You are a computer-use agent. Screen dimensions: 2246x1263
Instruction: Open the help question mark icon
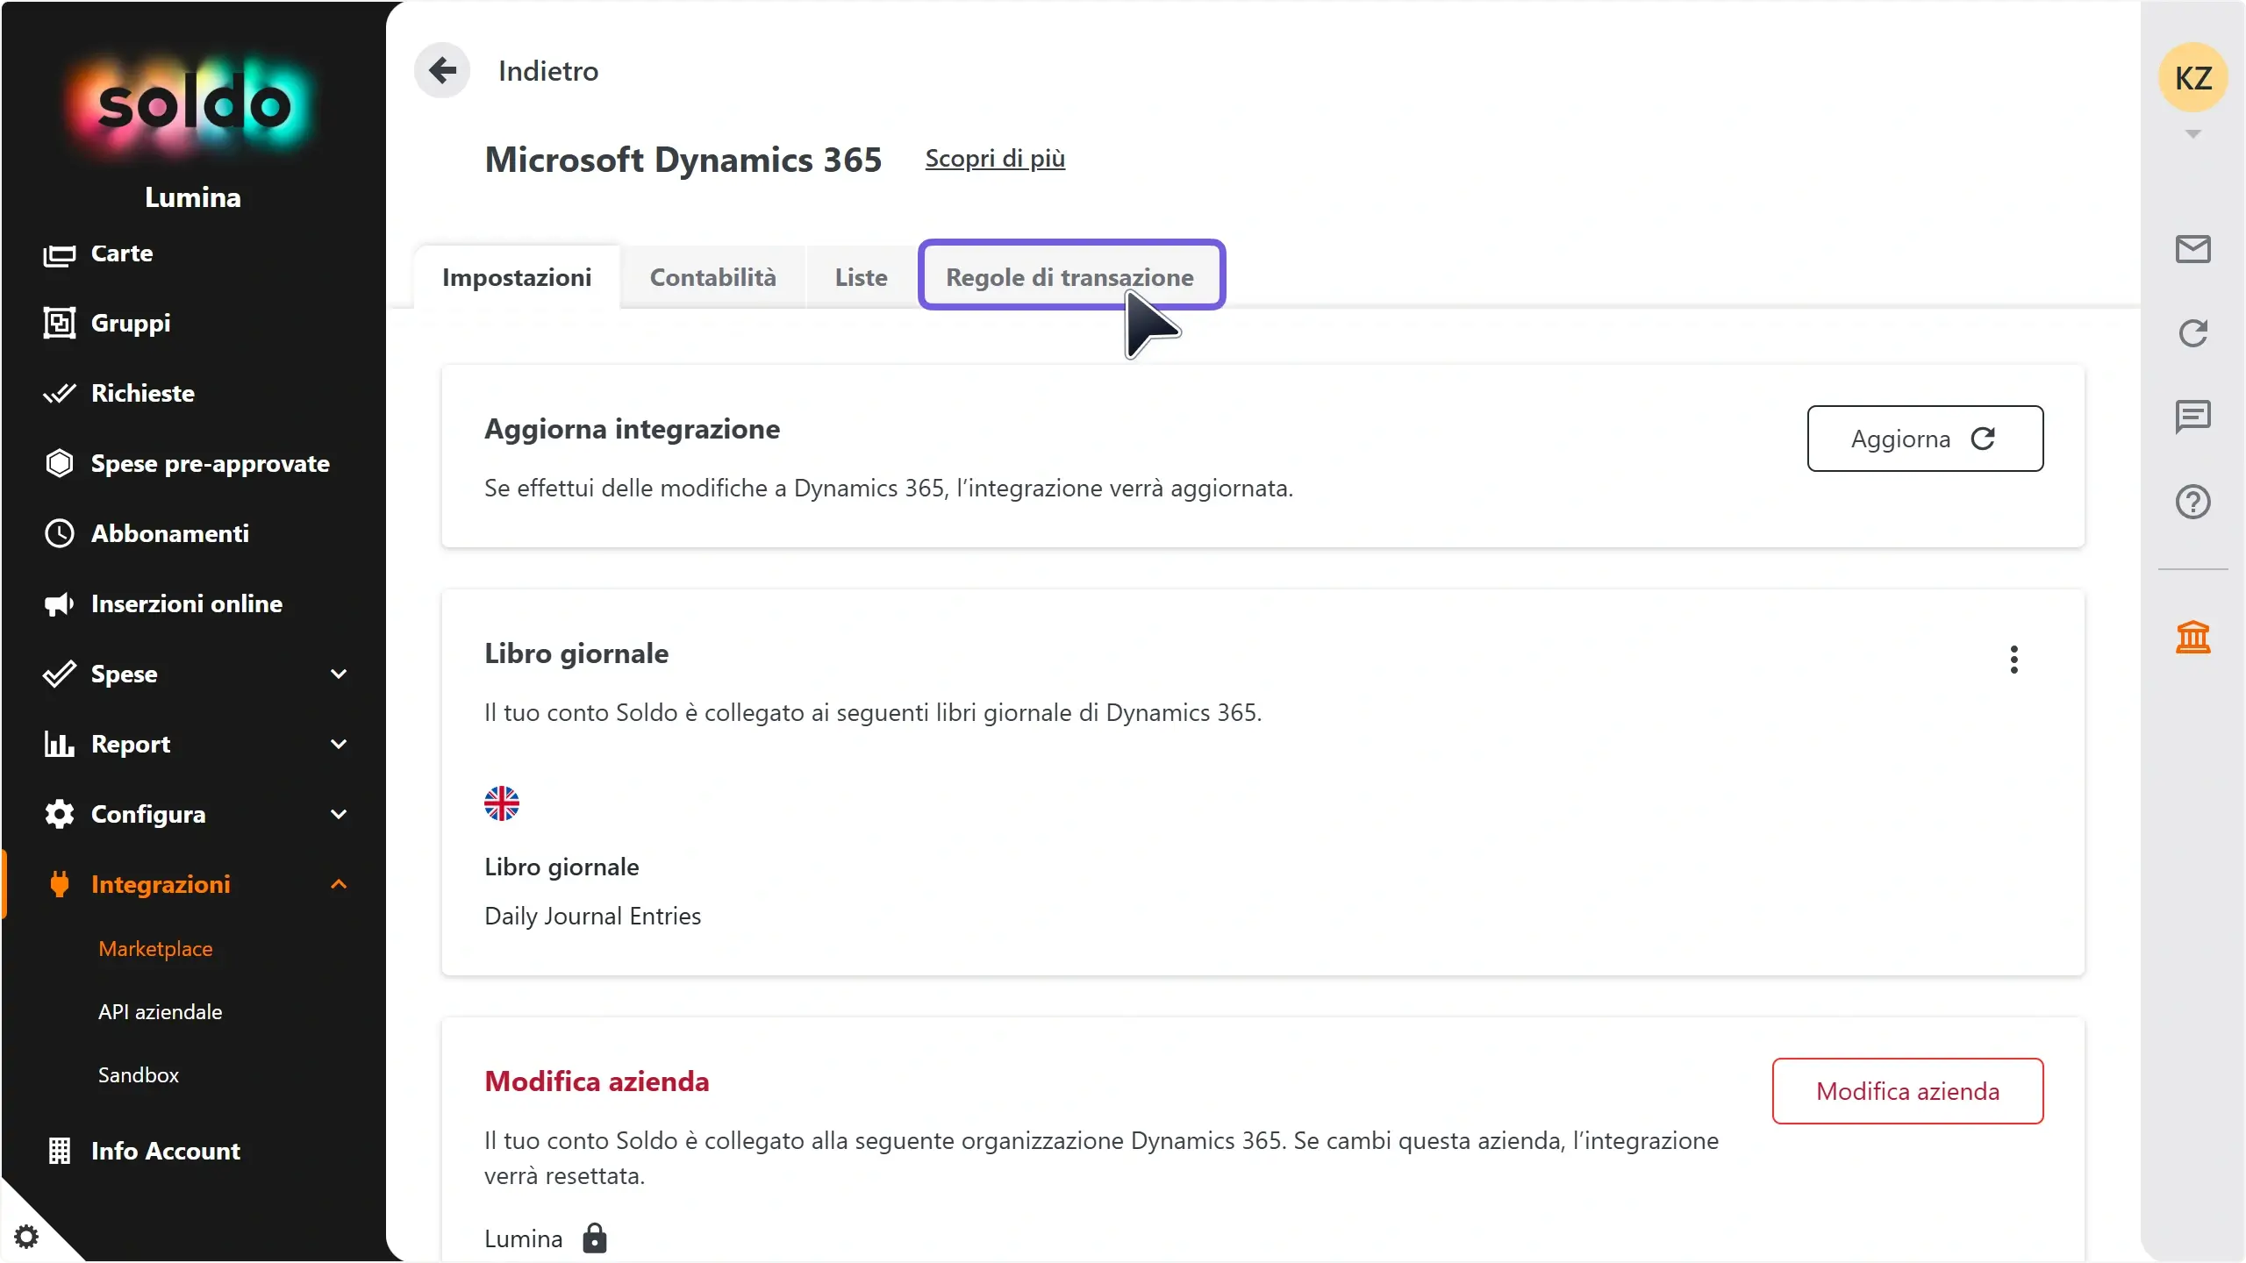pyautogui.click(x=2192, y=502)
